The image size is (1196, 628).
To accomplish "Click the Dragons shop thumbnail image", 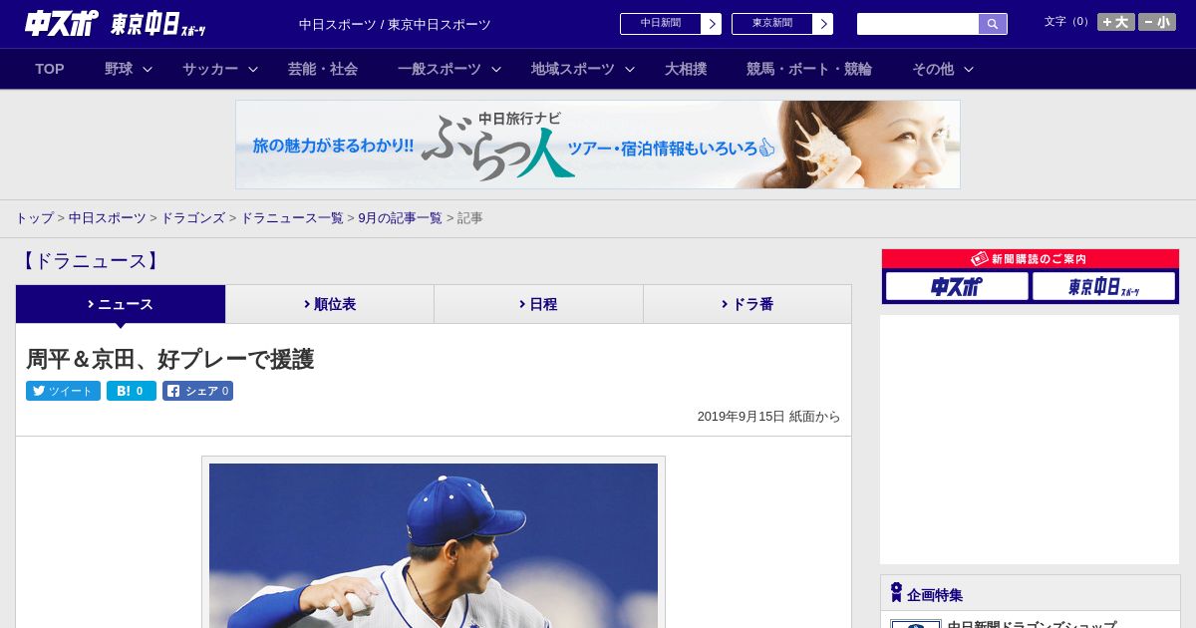I will coord(916,624).
